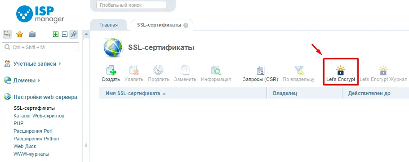Image resolution: width=409 pixels, height=162 pixels.
Task: Click the globe icon beside the title
Action: point(113,48)
